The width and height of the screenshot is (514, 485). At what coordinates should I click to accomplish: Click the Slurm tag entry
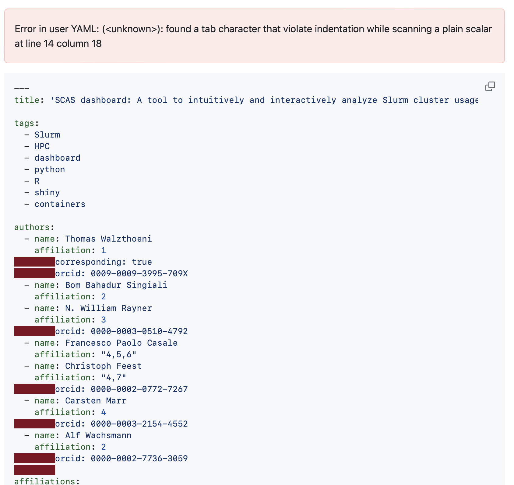pyautogui.click(x=47, y=134)
